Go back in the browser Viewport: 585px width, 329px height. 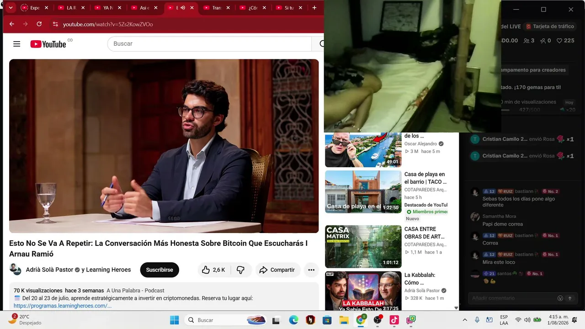click(12, 24)
